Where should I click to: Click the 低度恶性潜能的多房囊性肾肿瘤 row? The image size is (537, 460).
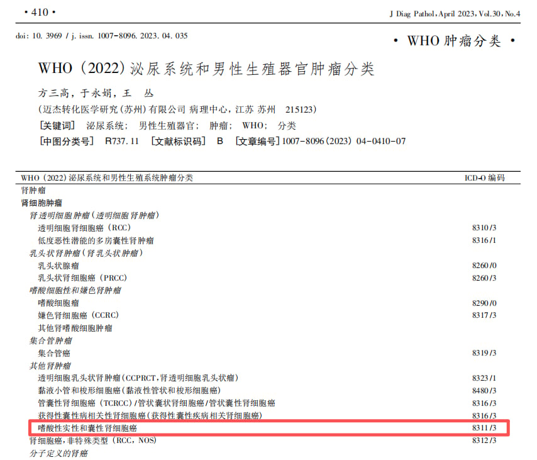coord(96,240)
